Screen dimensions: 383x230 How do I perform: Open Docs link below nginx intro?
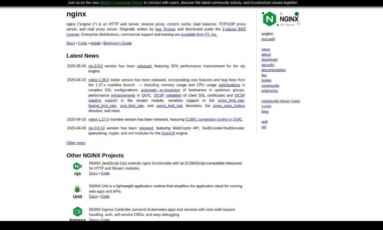[x=71, y=43]
